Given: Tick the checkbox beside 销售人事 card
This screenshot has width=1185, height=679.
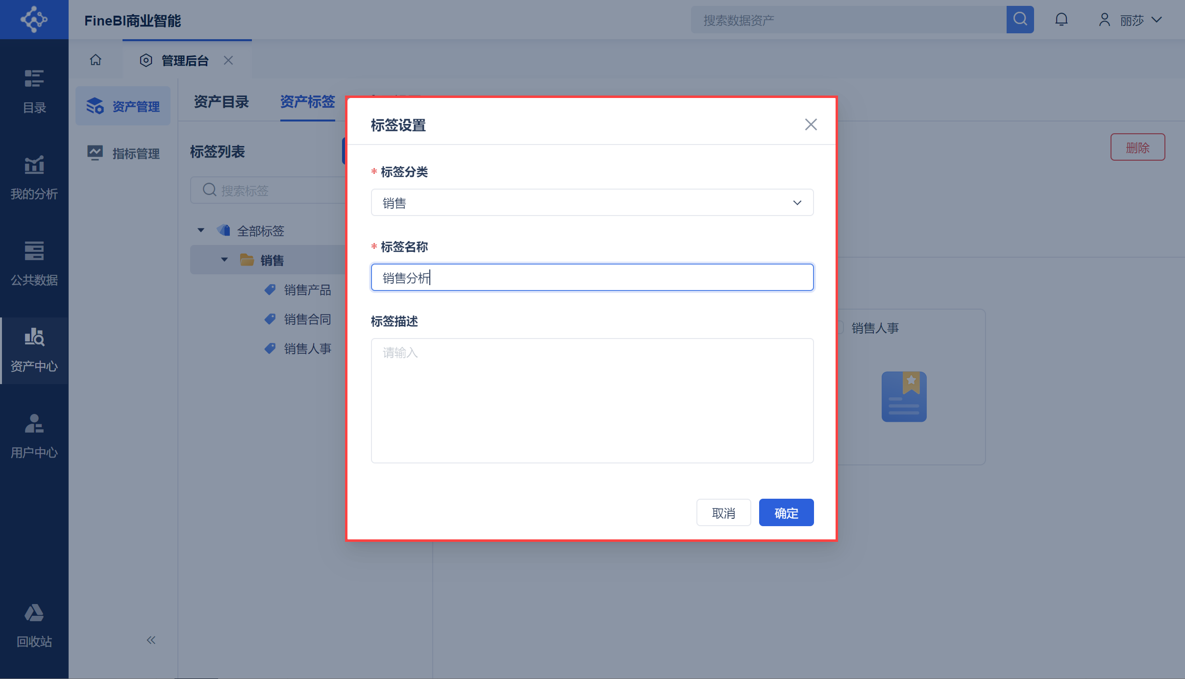Looking at the screenshot, I should (x=840, y=328).
